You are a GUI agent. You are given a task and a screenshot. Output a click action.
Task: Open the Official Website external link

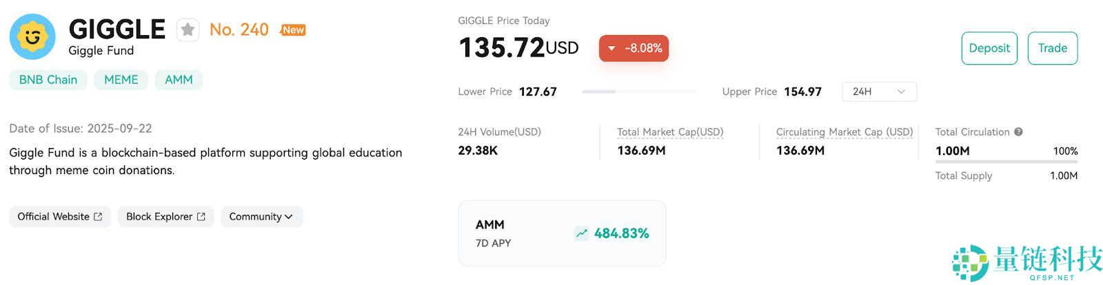click(60, 217)
